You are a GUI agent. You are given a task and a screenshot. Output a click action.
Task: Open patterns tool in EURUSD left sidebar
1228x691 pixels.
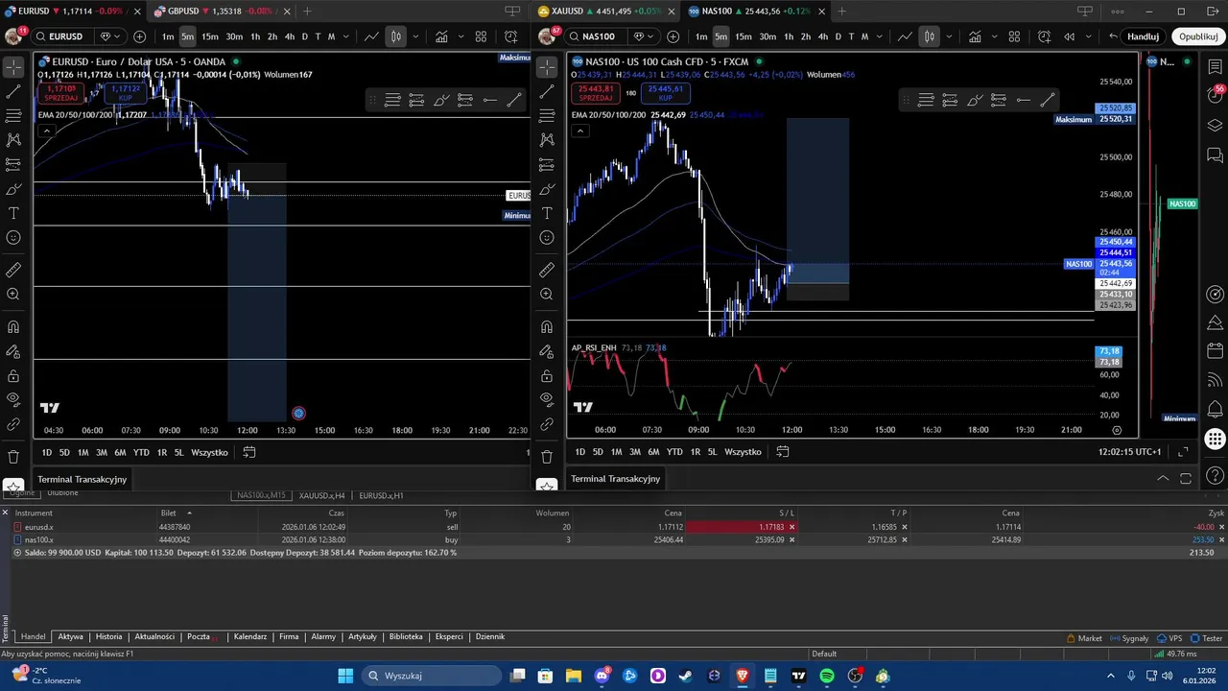13,140
